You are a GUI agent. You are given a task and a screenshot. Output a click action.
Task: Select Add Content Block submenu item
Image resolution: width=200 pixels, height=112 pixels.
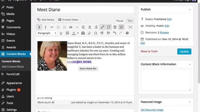click(x=13, y=67)
